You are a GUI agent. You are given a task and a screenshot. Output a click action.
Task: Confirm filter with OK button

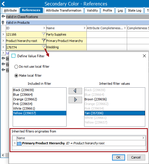click(118, 157)
